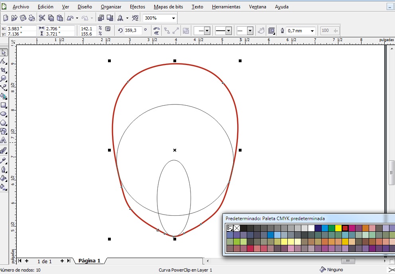Screen dimensions: 395x274
Task: Expand the 0,7 mm outline width dropdown
Action: pos(312,31)
